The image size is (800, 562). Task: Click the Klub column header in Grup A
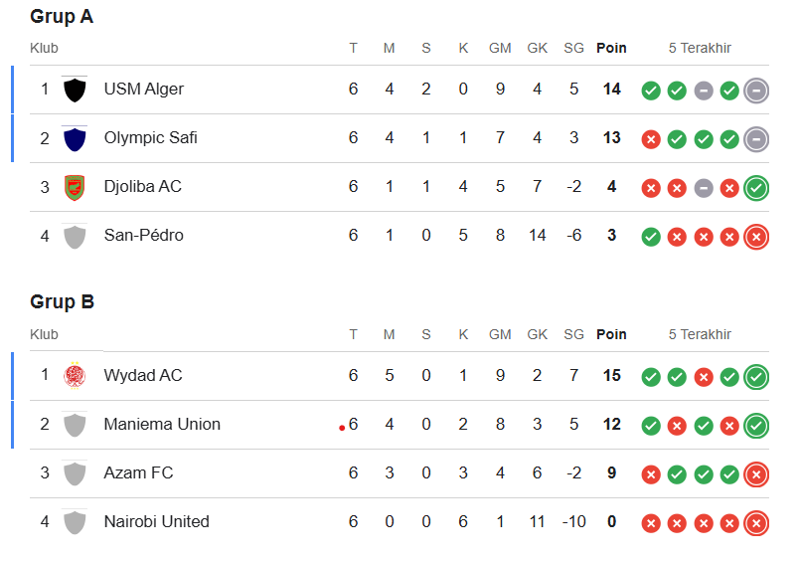(x=44, y=48)
